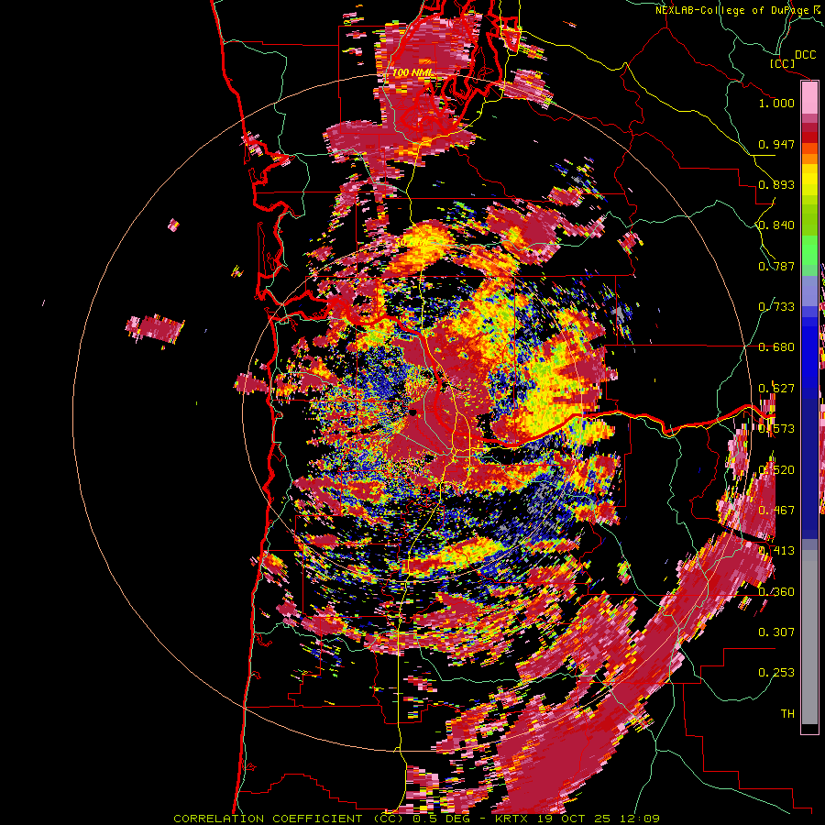Click the 0.573 scale value

point(776,429)
